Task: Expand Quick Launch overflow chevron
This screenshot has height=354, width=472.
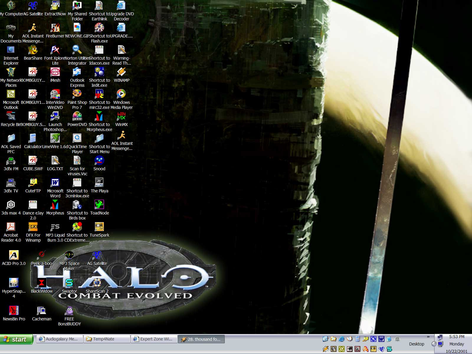Action: pos(428,337)
